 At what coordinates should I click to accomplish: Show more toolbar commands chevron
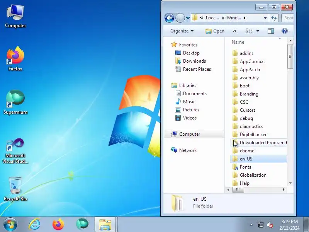234,31
